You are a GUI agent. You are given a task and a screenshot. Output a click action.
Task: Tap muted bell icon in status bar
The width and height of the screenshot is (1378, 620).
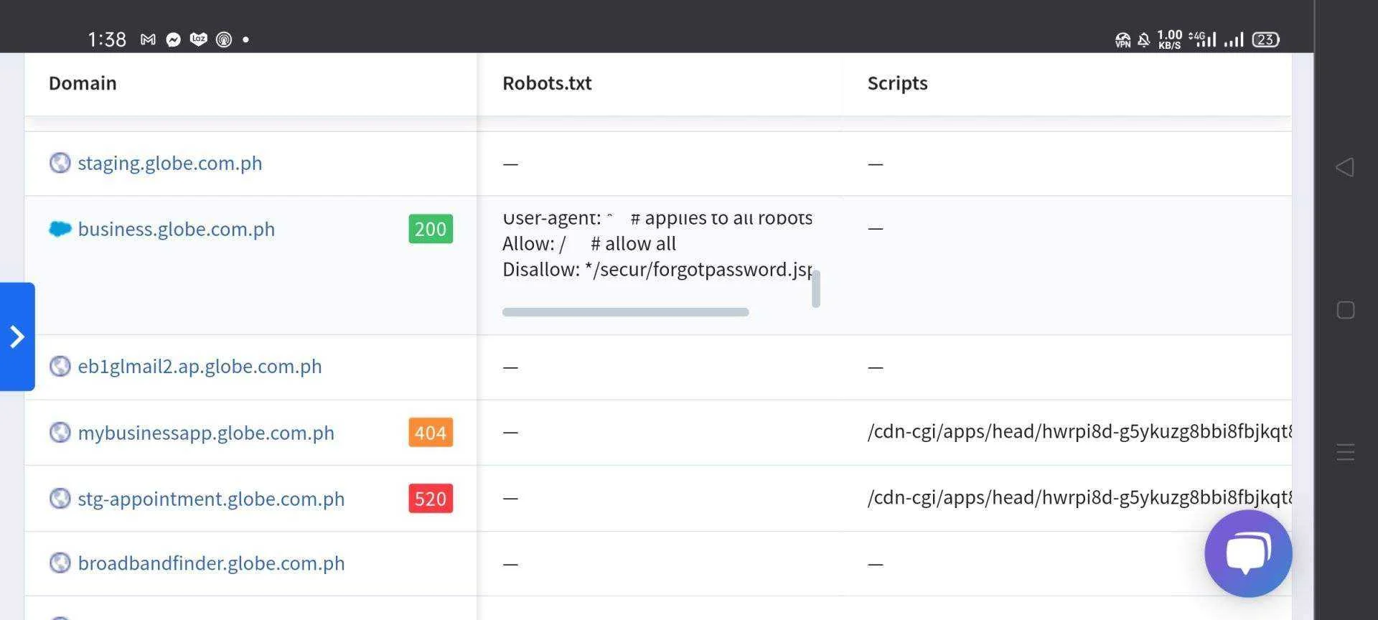pyautogui.click(x=1144, y=39)
